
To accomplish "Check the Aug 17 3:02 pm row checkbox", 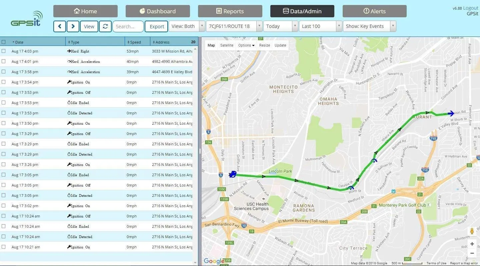I will (x=4, y=206).
